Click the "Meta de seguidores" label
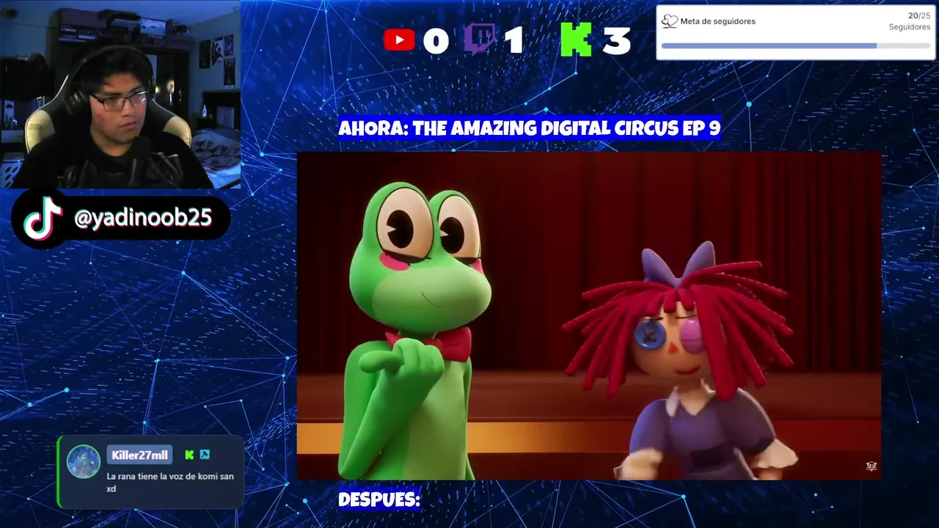 [717, 21]
